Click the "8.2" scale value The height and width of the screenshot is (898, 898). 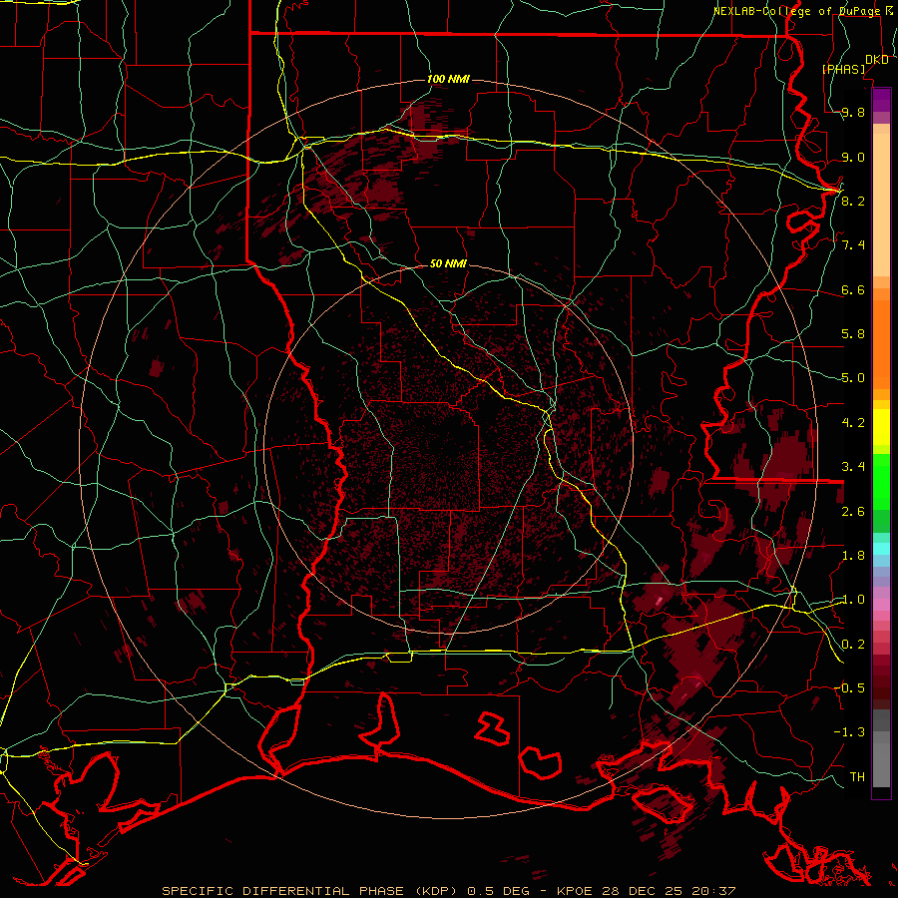click(853, 201)
